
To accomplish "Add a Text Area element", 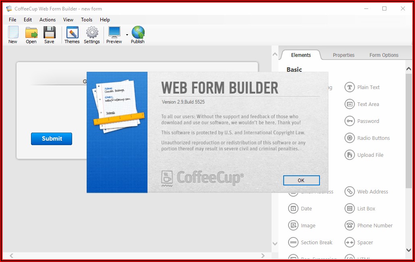I will click(x=361, y=104).
